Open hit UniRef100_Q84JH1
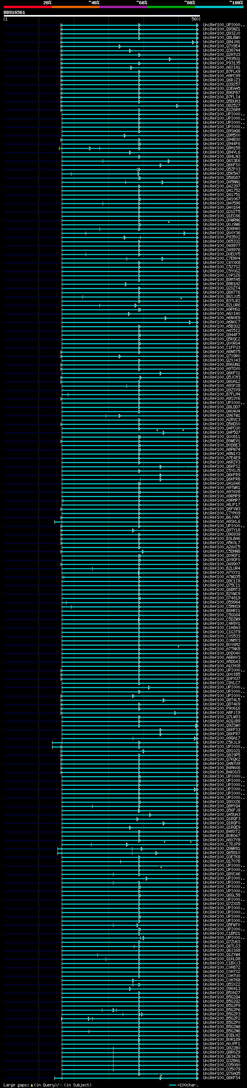 tap(221, 42)
